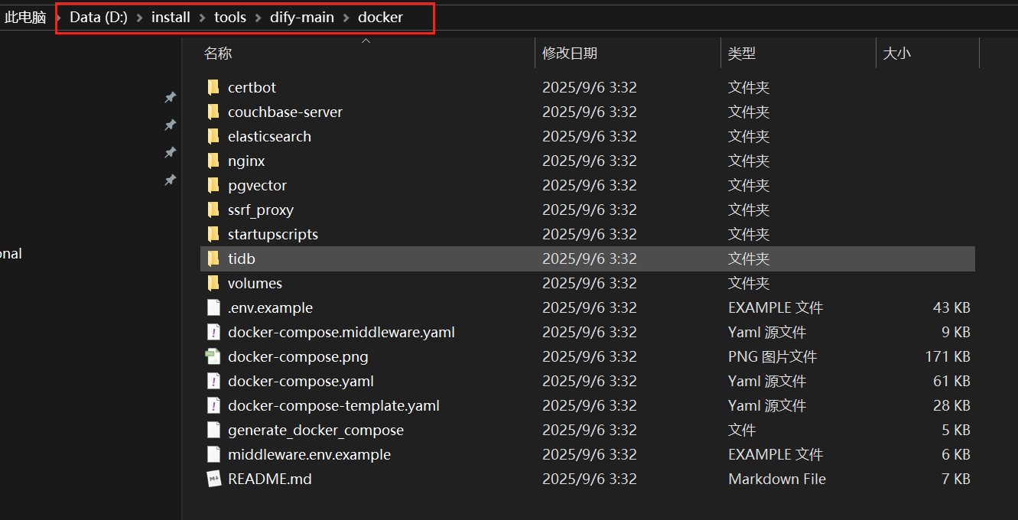This screenshot has width=1018, height=520.
Task: Click the 61 KB size of docker-compose.yaml
Action: pos(951,381)
